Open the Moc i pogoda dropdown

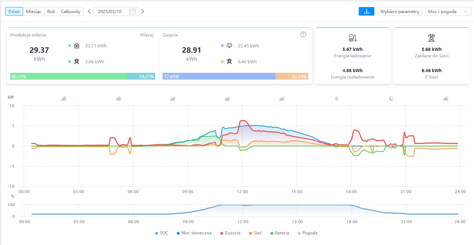448,11
